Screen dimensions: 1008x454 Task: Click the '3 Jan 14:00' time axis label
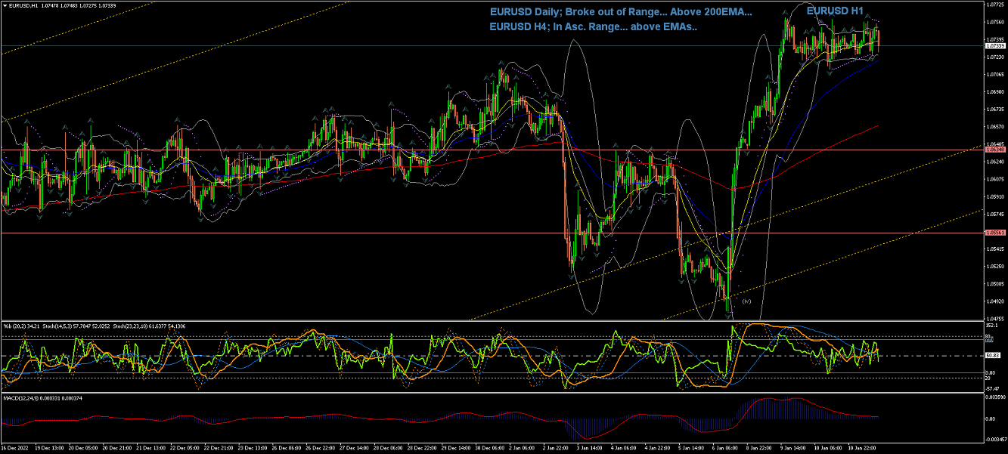[x=588, y=448]
